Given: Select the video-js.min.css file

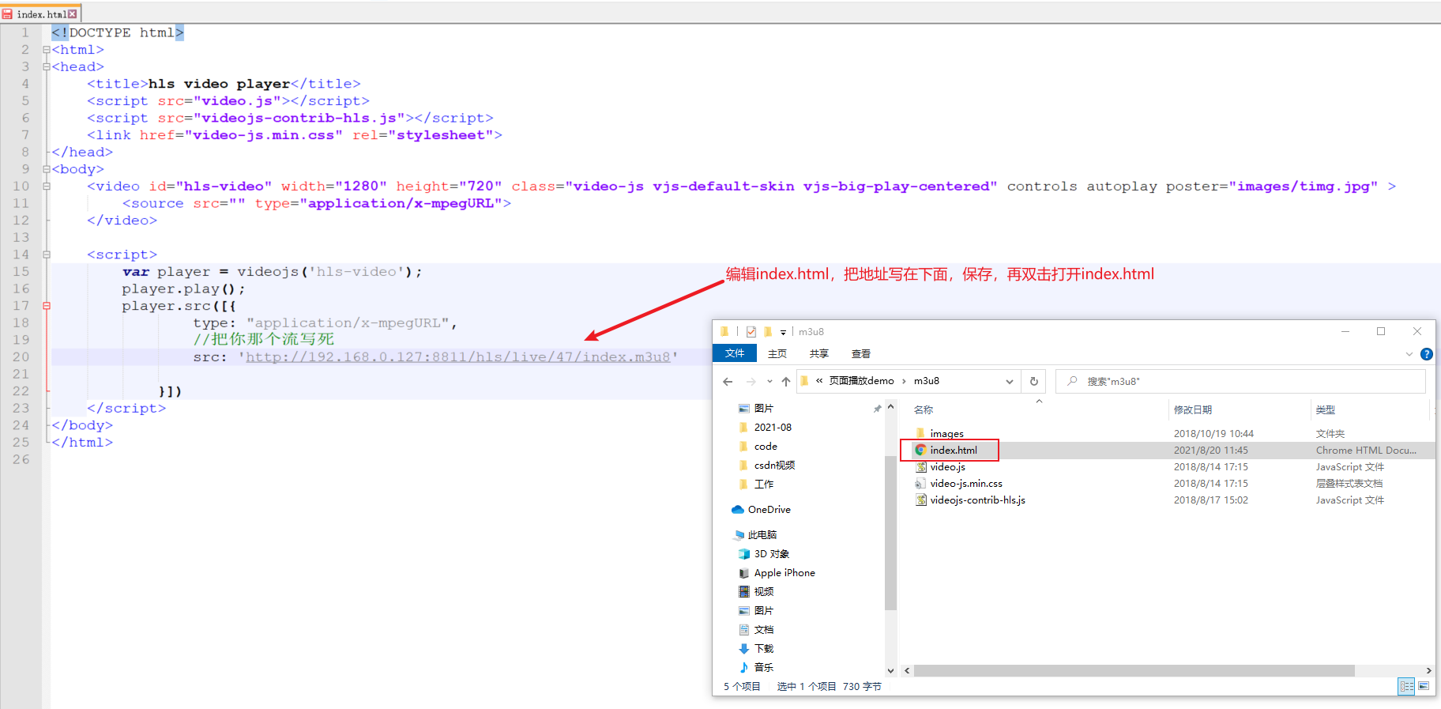Looking at the screenshot, I should coord(965,483).
